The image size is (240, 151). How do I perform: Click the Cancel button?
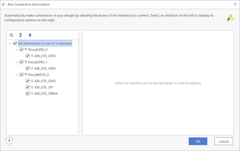tap(224, 141)
